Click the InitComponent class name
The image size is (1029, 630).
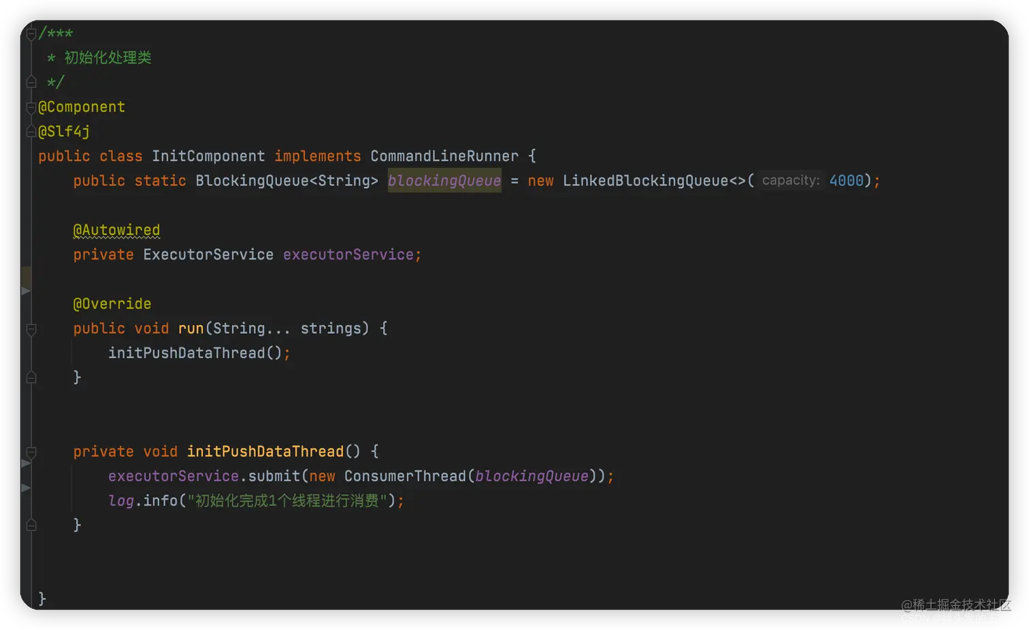coord(208,156)
